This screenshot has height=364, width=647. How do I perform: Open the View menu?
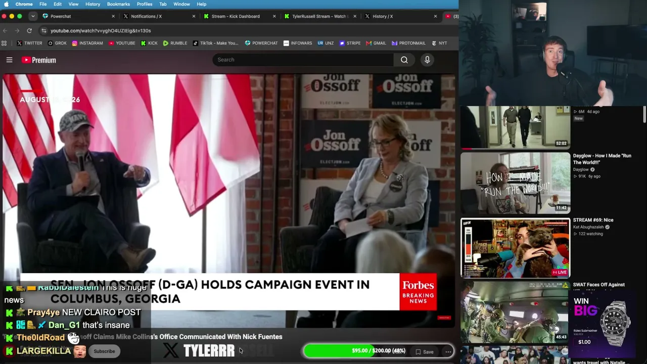pyautogui.click(x=73, y=4)
